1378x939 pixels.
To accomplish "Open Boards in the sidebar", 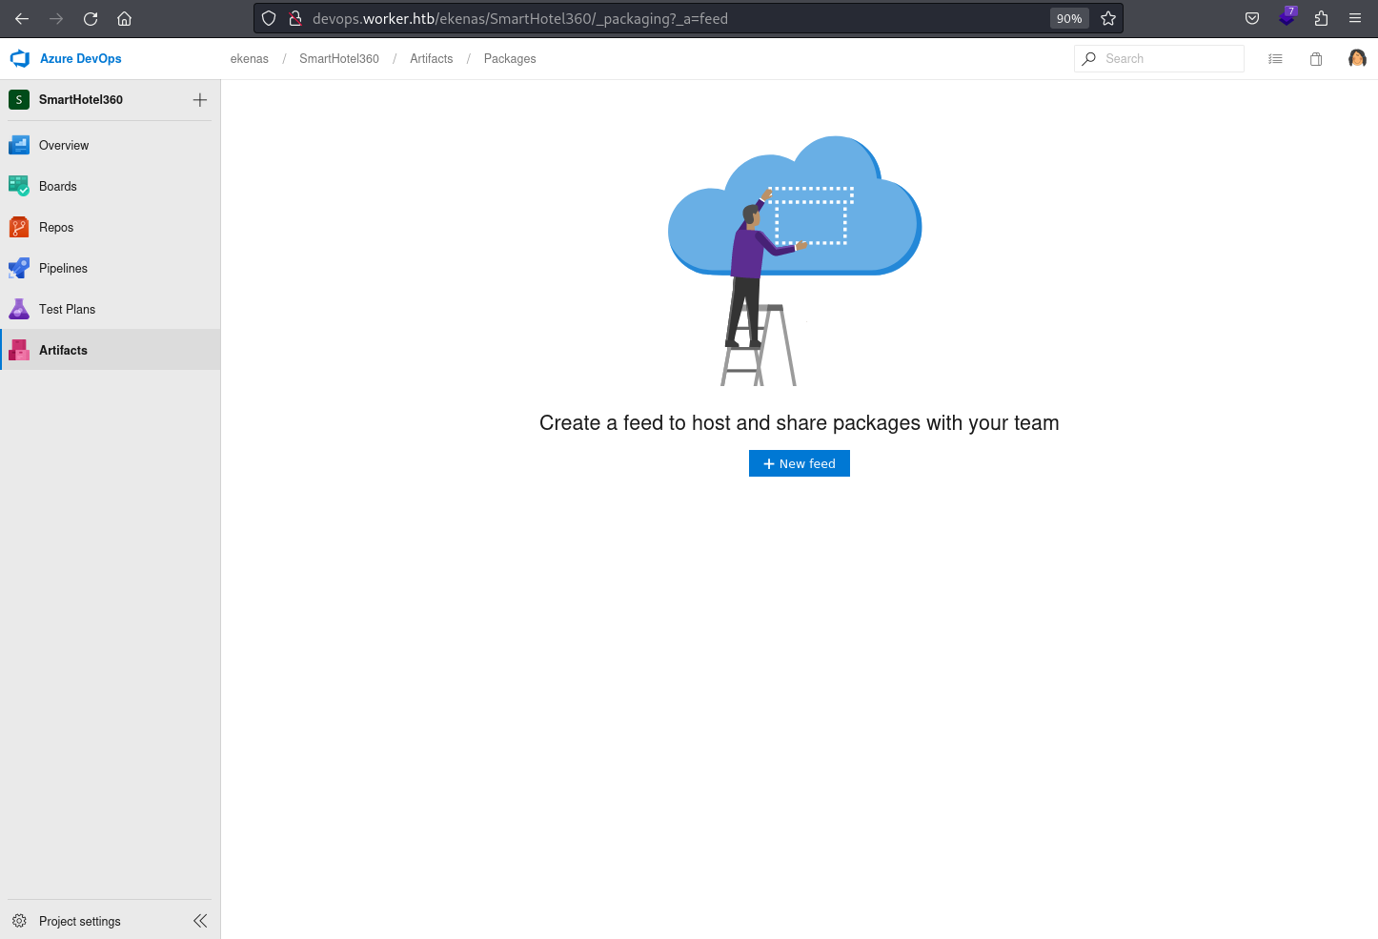I will pos(111,186).
